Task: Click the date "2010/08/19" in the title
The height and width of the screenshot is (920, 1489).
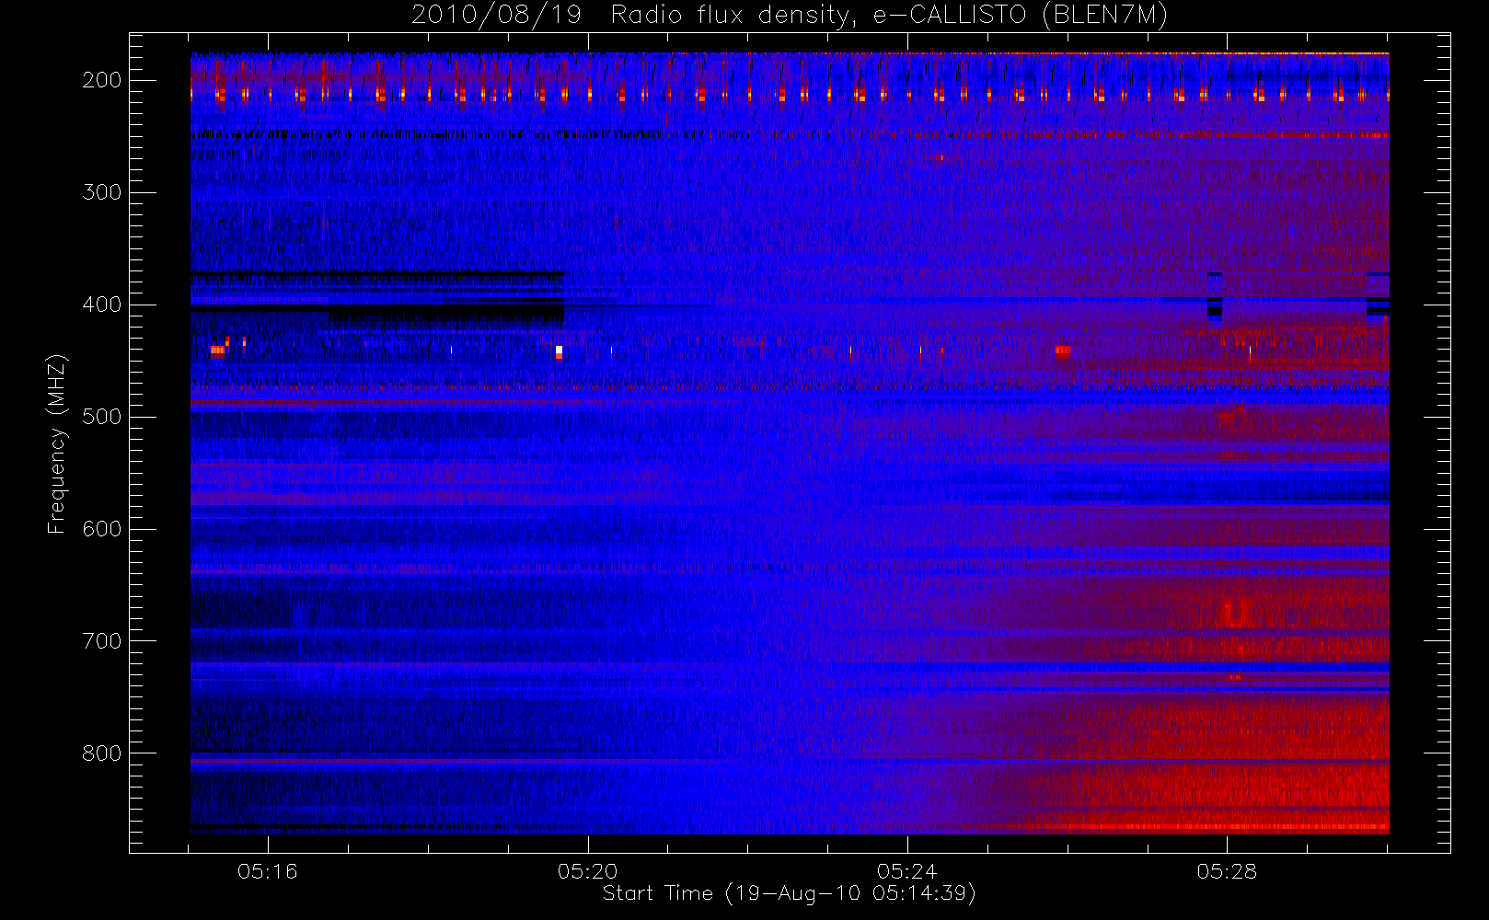Action: tap(496, 15)
